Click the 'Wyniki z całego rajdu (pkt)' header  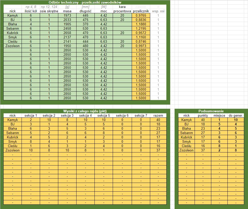(x=85, y=111)
